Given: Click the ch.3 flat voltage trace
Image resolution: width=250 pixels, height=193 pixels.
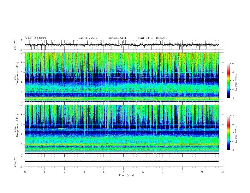Looking at the screenshot, I should click(122, 161).
